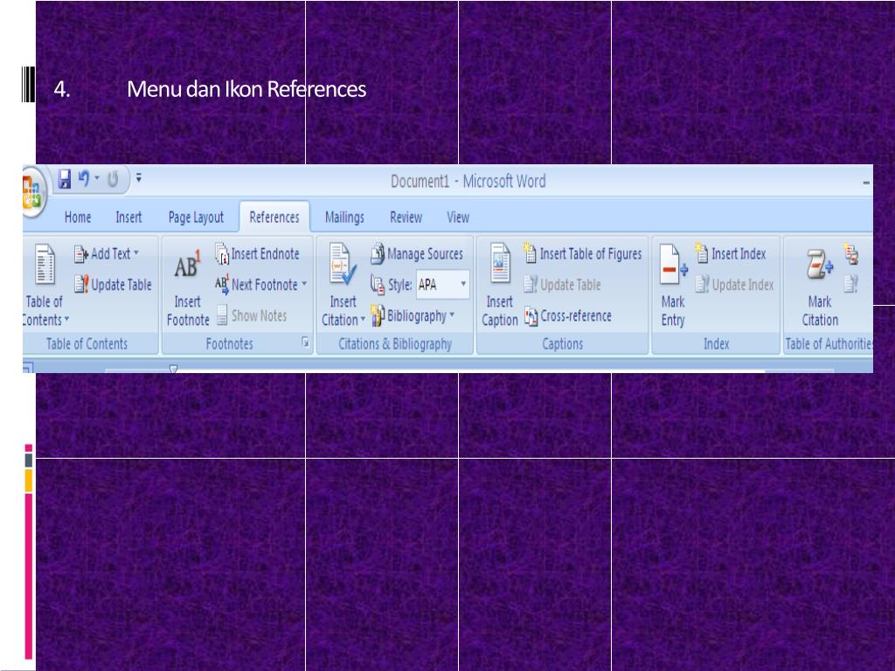
Task: Insert a footnote with AB1 icon
Action: click(188, 287)
